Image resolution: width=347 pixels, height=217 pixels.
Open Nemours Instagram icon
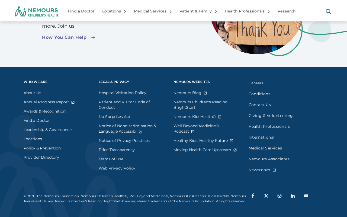[279, 196]
